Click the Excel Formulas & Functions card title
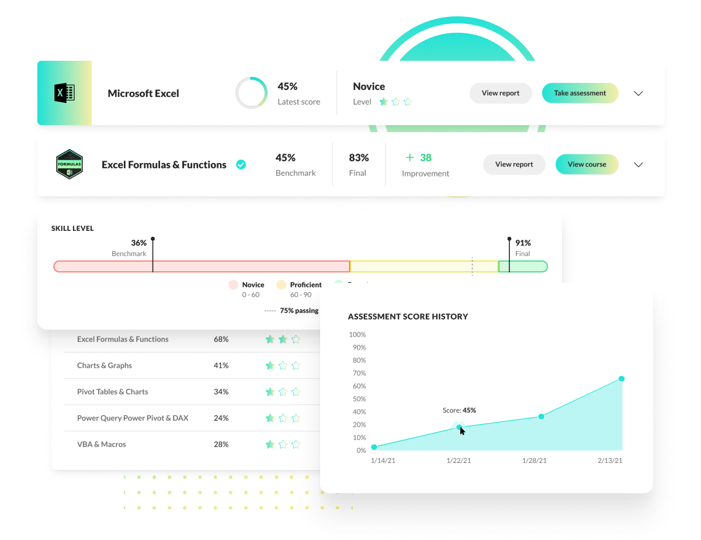 (x=164, y=165)
